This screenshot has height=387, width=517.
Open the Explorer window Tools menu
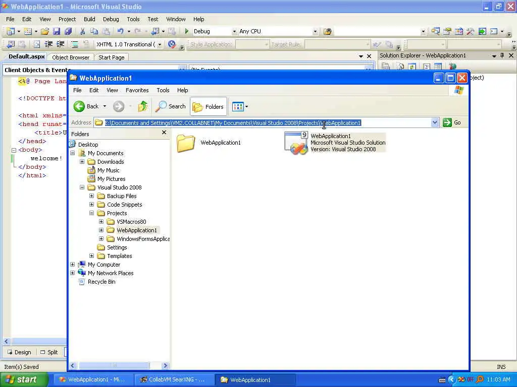[x=163, y=90]
